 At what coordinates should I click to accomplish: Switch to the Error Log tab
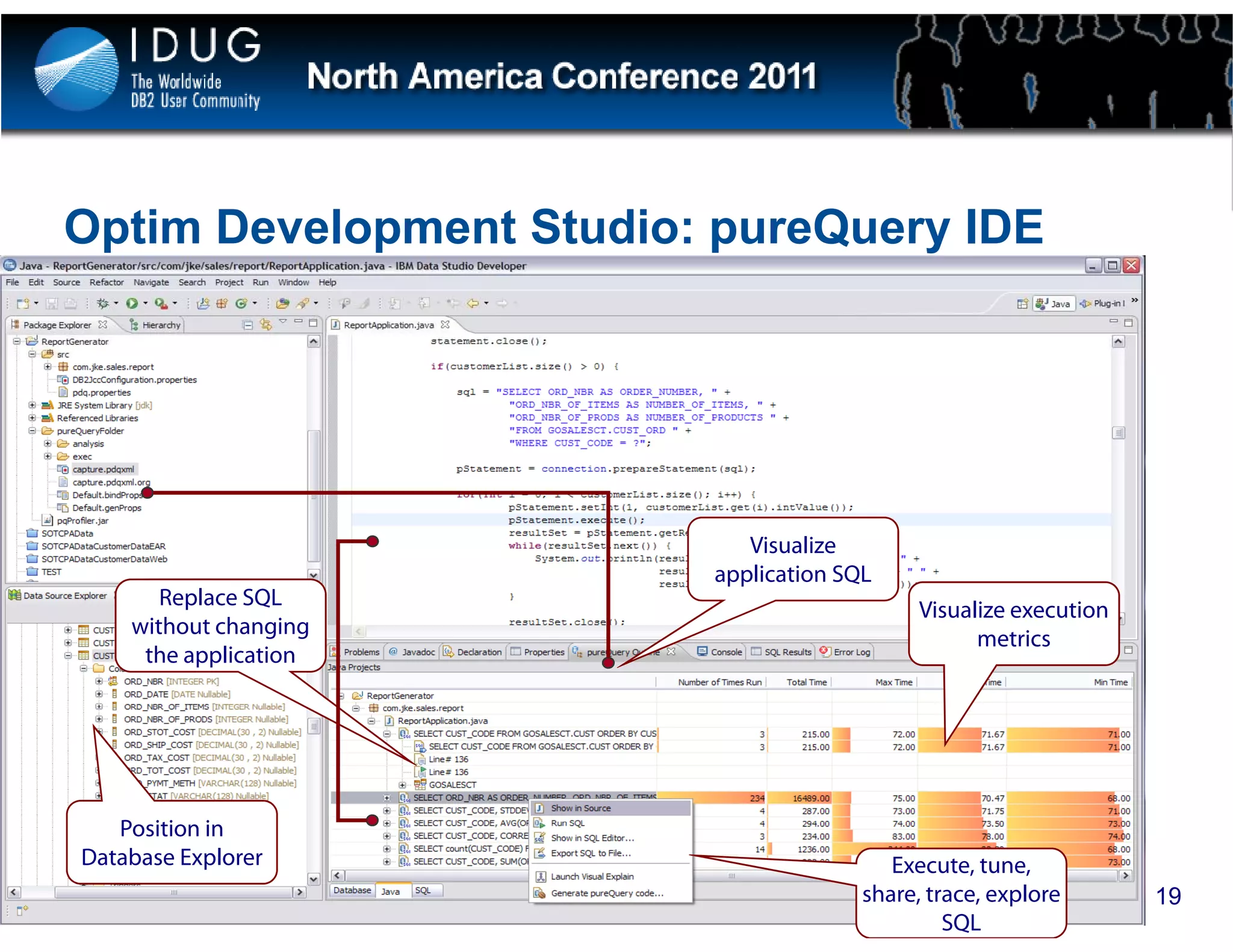click(x=845, y=652)
